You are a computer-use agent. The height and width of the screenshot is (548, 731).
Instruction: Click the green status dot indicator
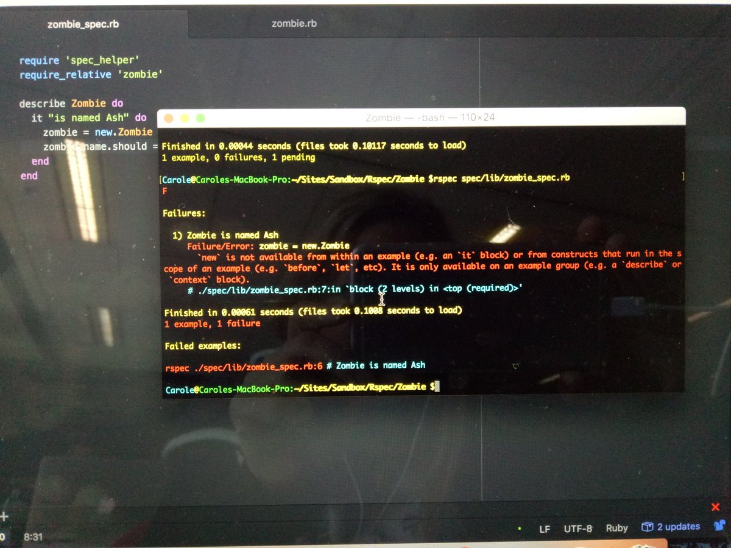519,529
